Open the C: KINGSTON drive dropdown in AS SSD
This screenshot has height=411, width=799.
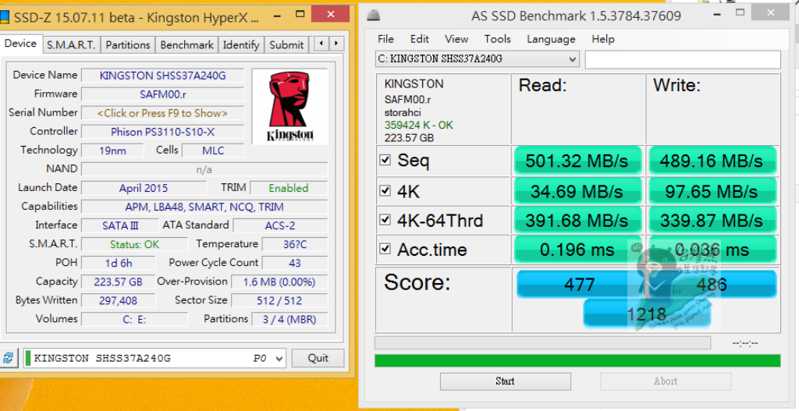(x=477, y=59)
